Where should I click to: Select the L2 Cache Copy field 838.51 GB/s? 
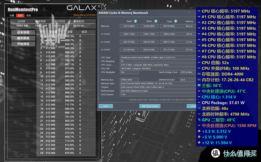pyautogui.click(x=169, y=42)
